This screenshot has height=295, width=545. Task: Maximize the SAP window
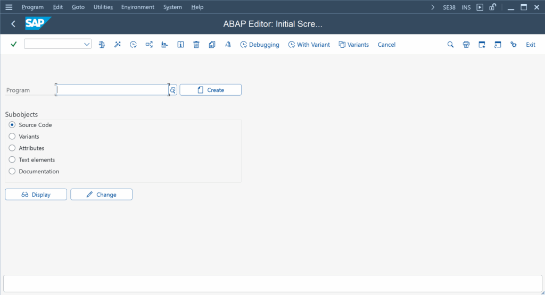tap(524, 7)
